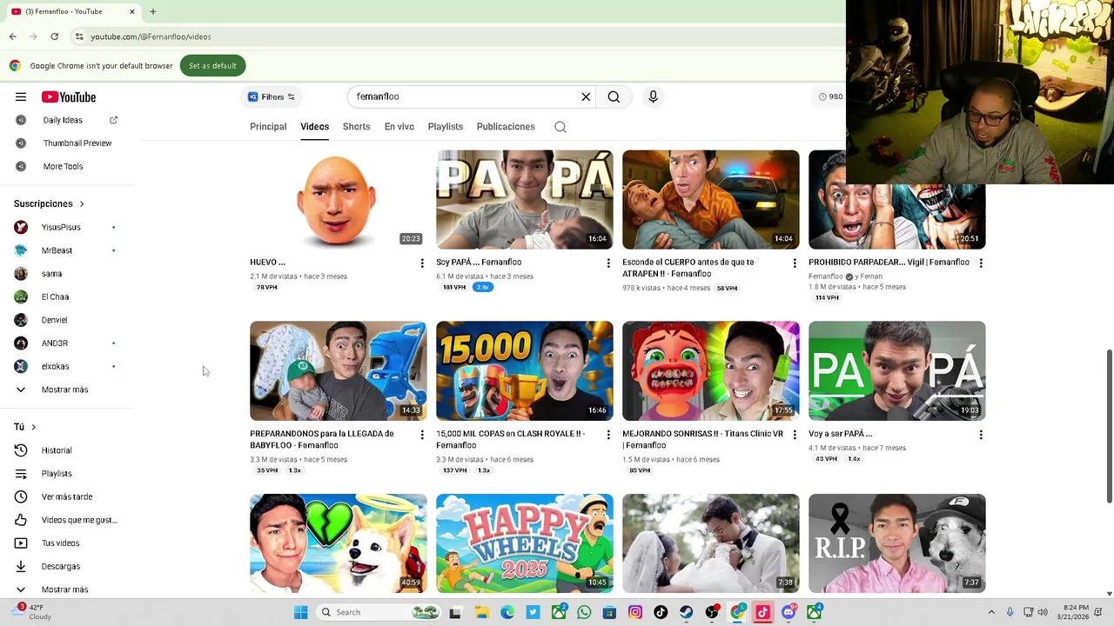Open a new Chrome tab
1114x626 pixels.
pos(153,11)
